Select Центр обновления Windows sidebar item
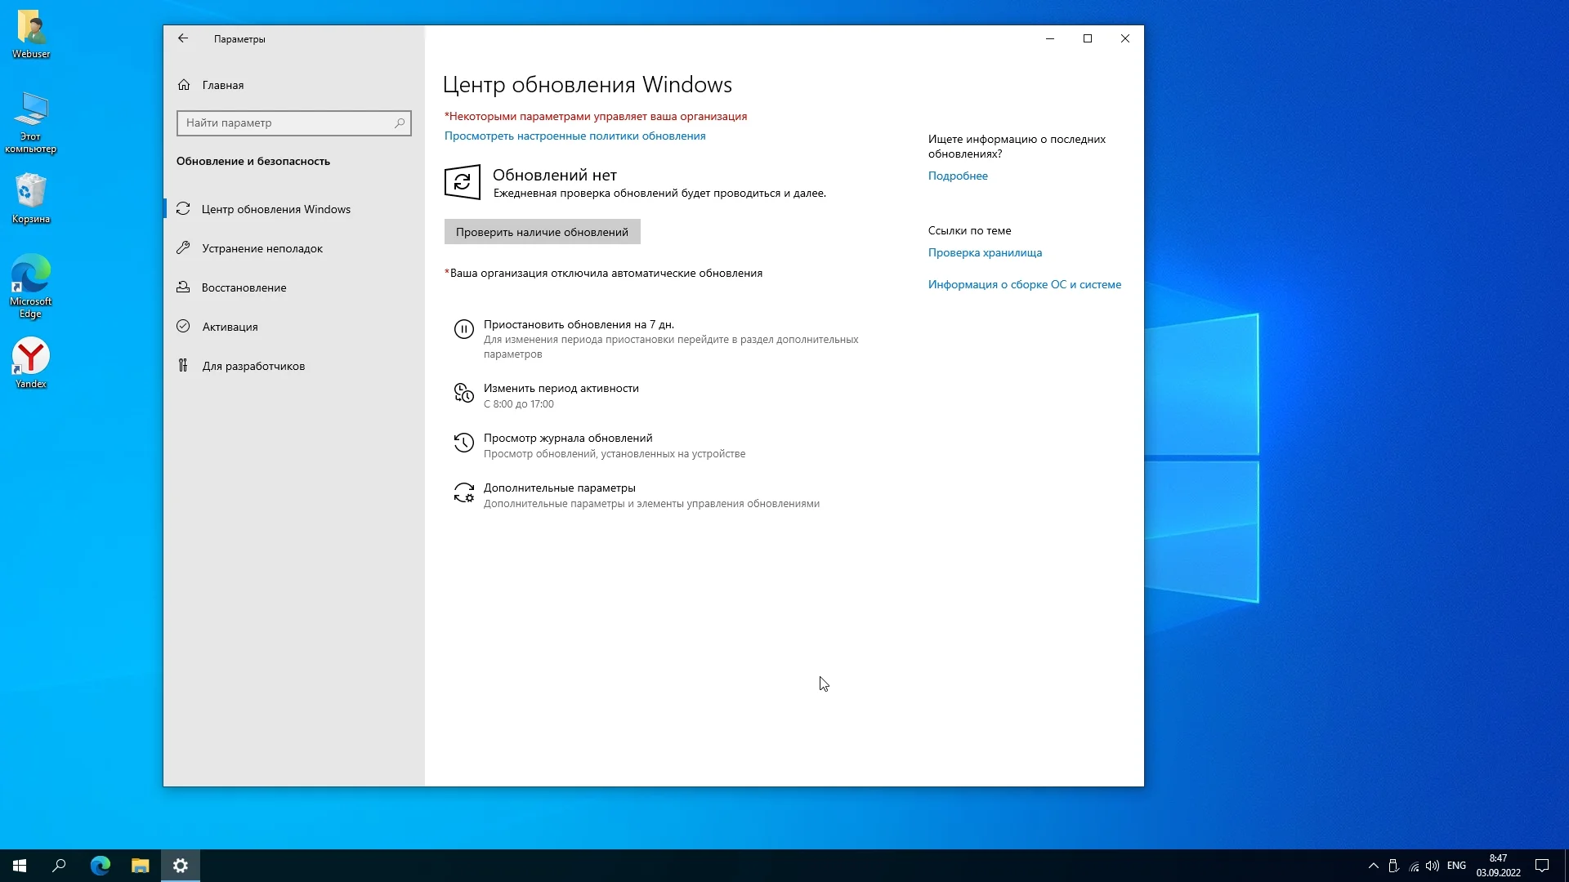The width and height of the screenshot is (1569, 882). coord(275,209)
